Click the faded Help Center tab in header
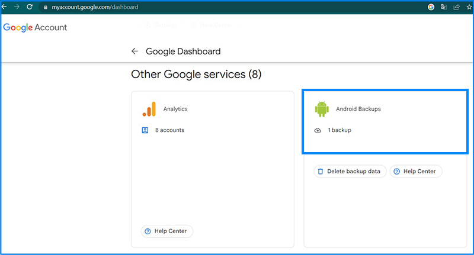The width and height of the screenshot is (474, 255). click(x=212, y=25)
